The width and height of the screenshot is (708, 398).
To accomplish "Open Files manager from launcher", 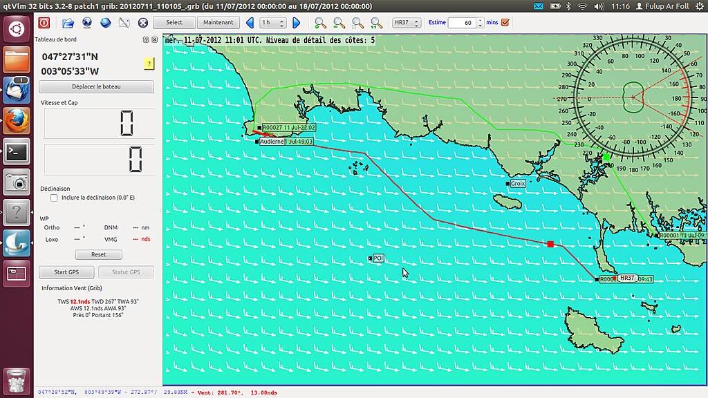I will tap(17, 59).
